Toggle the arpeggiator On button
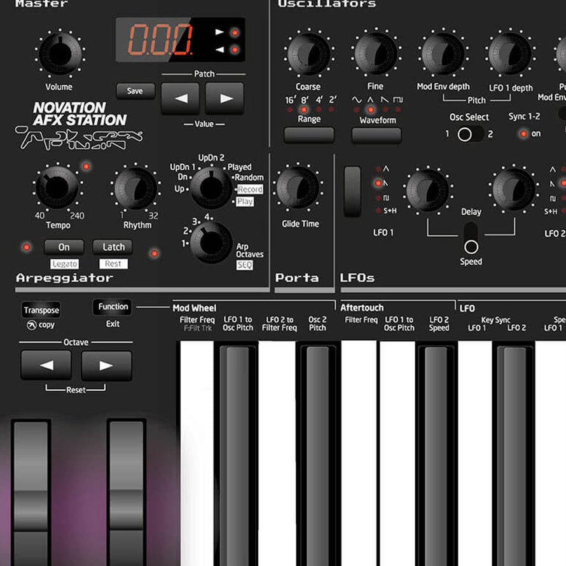Screen dimensions: 566x566 [x=64, y=247]
